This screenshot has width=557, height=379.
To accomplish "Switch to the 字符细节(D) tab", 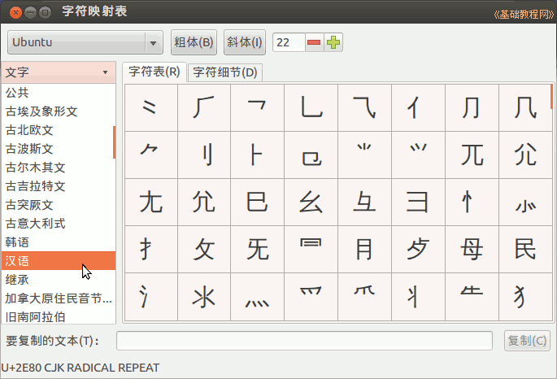I will pos(225,72).
